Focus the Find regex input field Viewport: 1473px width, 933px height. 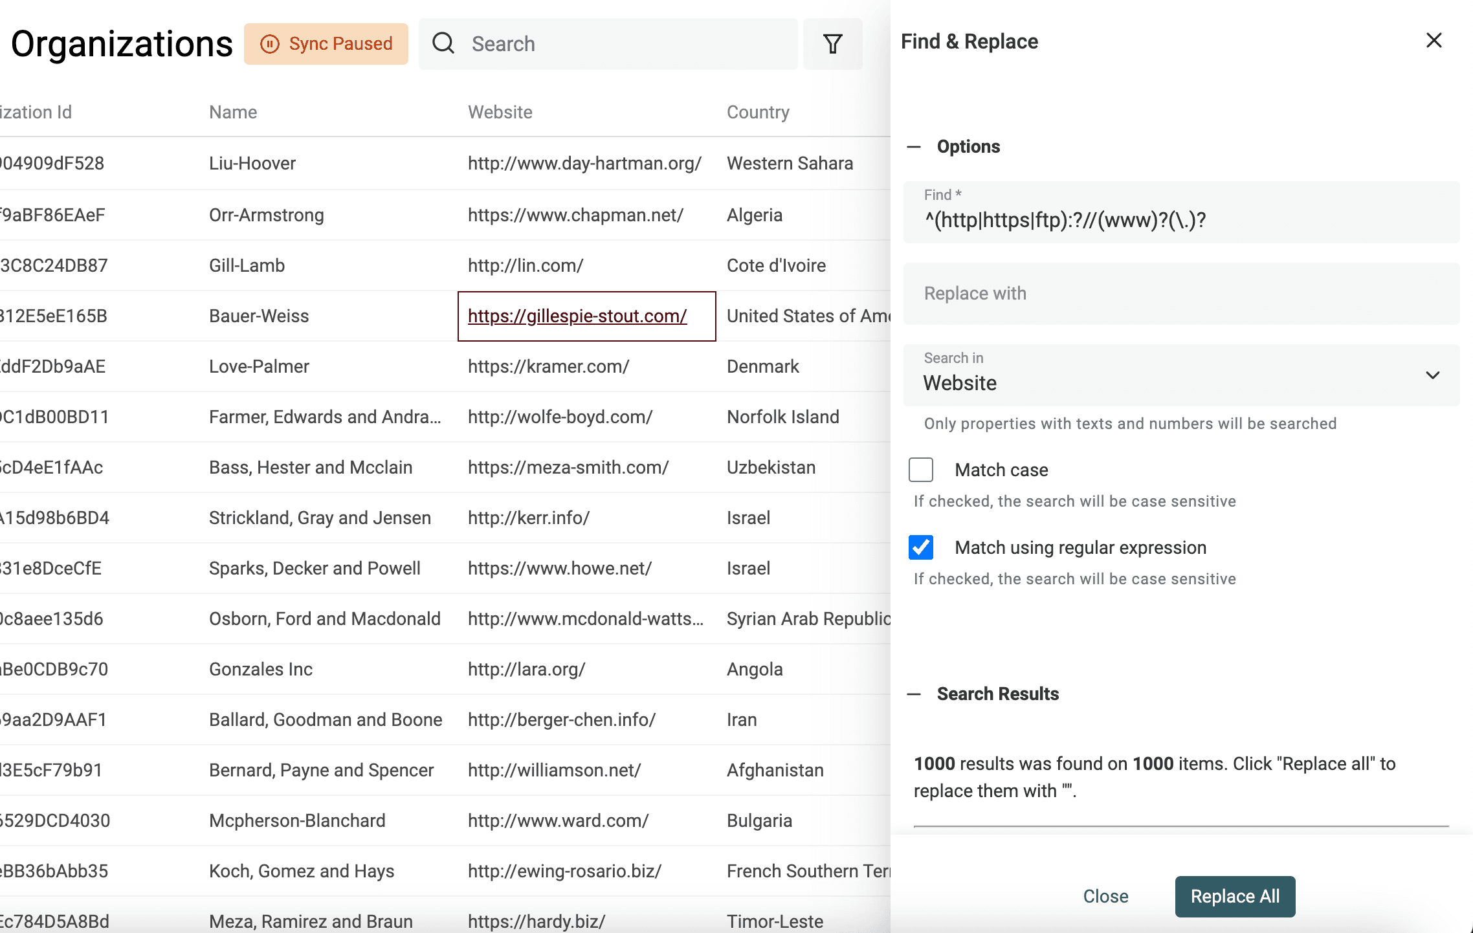[x=1181, y=212]
